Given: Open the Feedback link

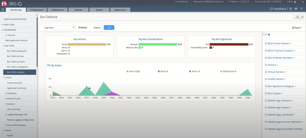Looking at the screenshot, I should point(278,9).
